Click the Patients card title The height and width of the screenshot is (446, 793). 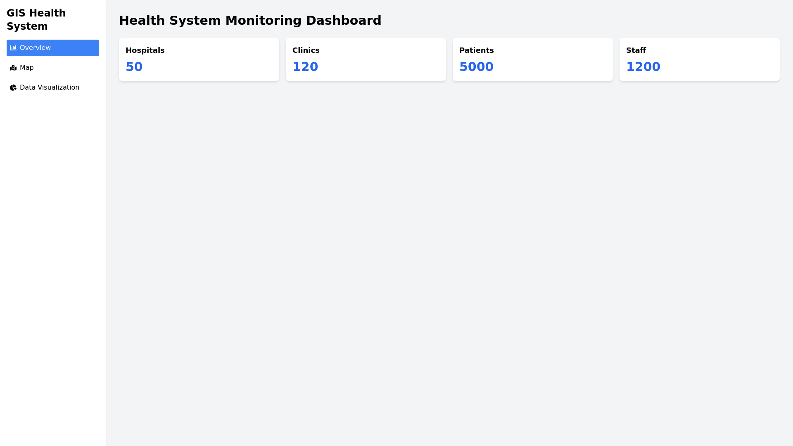476,50
